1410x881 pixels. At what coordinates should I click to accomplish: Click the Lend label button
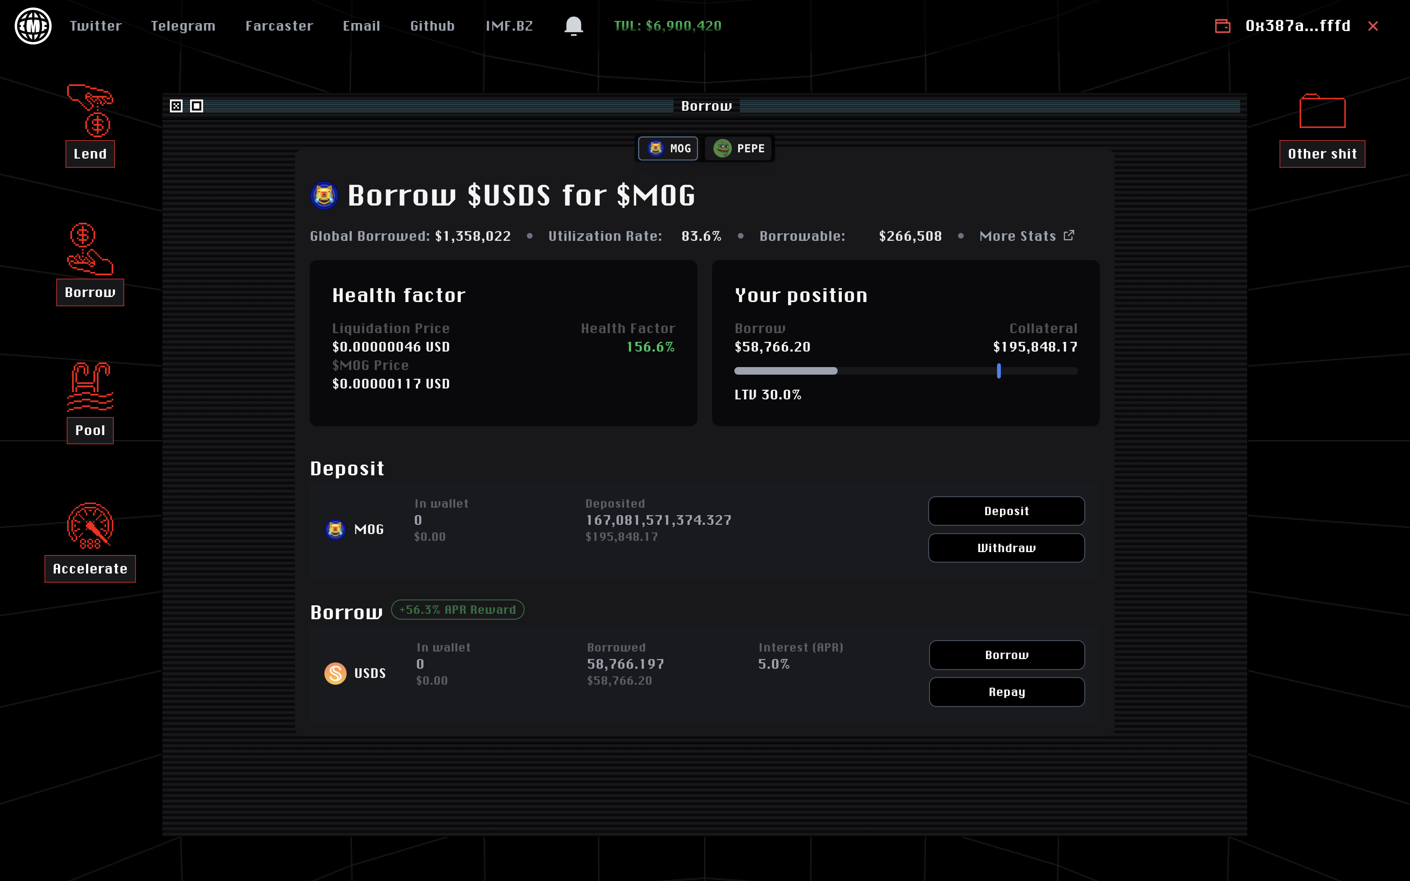(90, 154)
